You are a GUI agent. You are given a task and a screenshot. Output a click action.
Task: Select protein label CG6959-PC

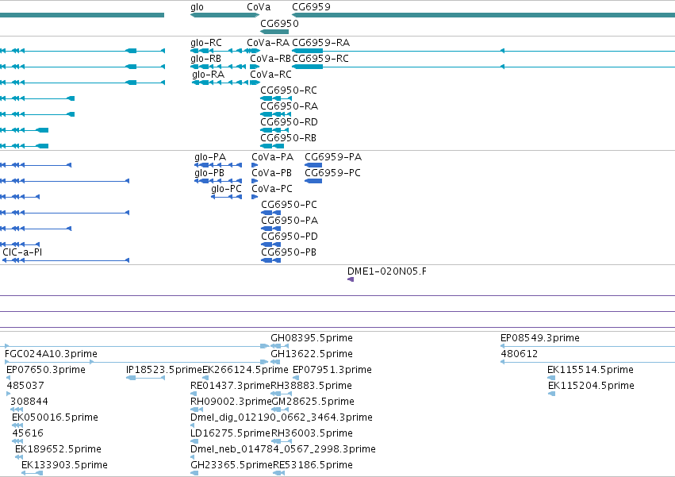point(333,173)
